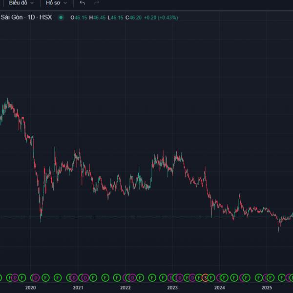This screenshot has width=293, height=293.
Task: Click the close value C46.20
Action: pos(133,18)
